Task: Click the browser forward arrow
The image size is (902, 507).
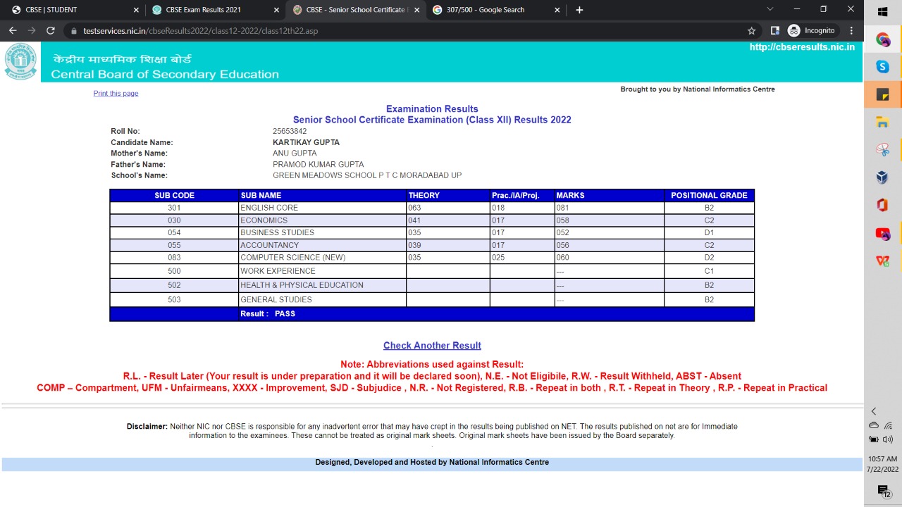Action: tap(32, 30)
